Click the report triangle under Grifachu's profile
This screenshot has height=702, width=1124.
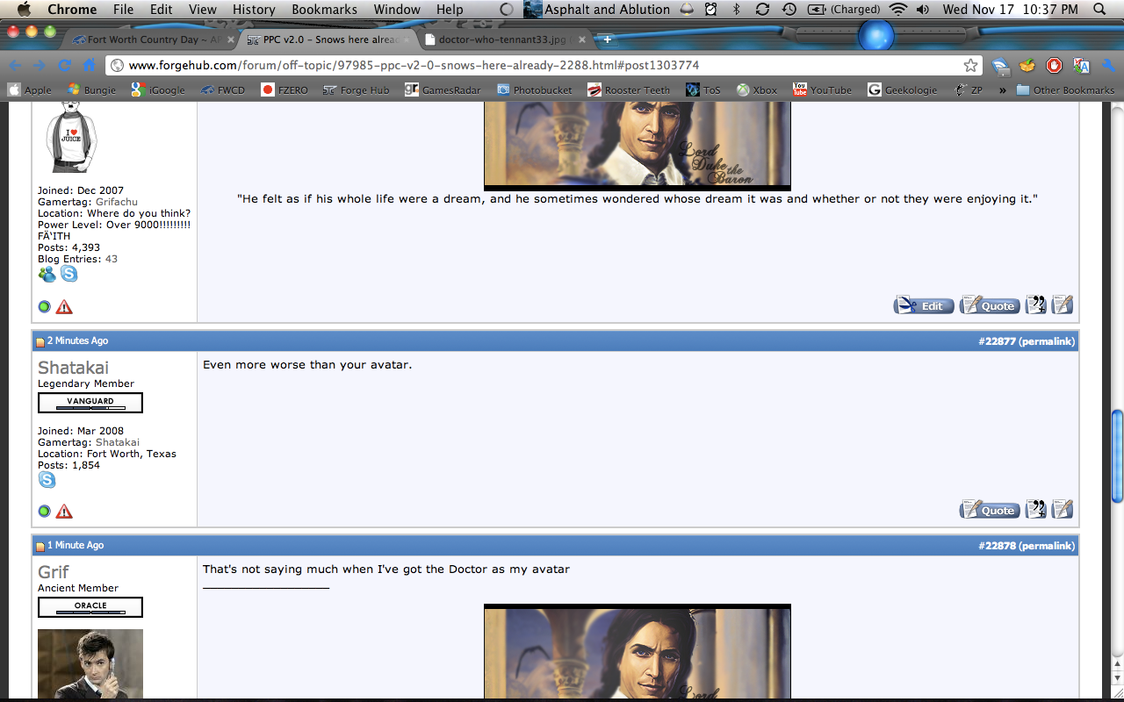tap(64, 307)
